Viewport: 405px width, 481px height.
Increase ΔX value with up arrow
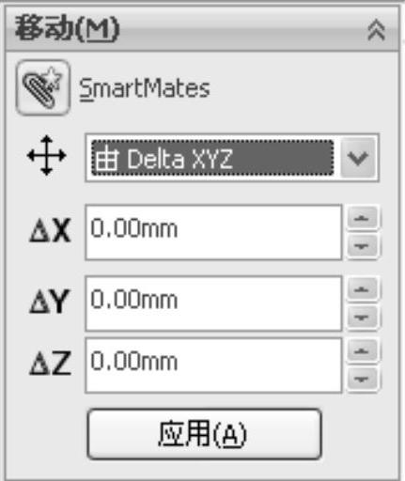coord(363,218)
